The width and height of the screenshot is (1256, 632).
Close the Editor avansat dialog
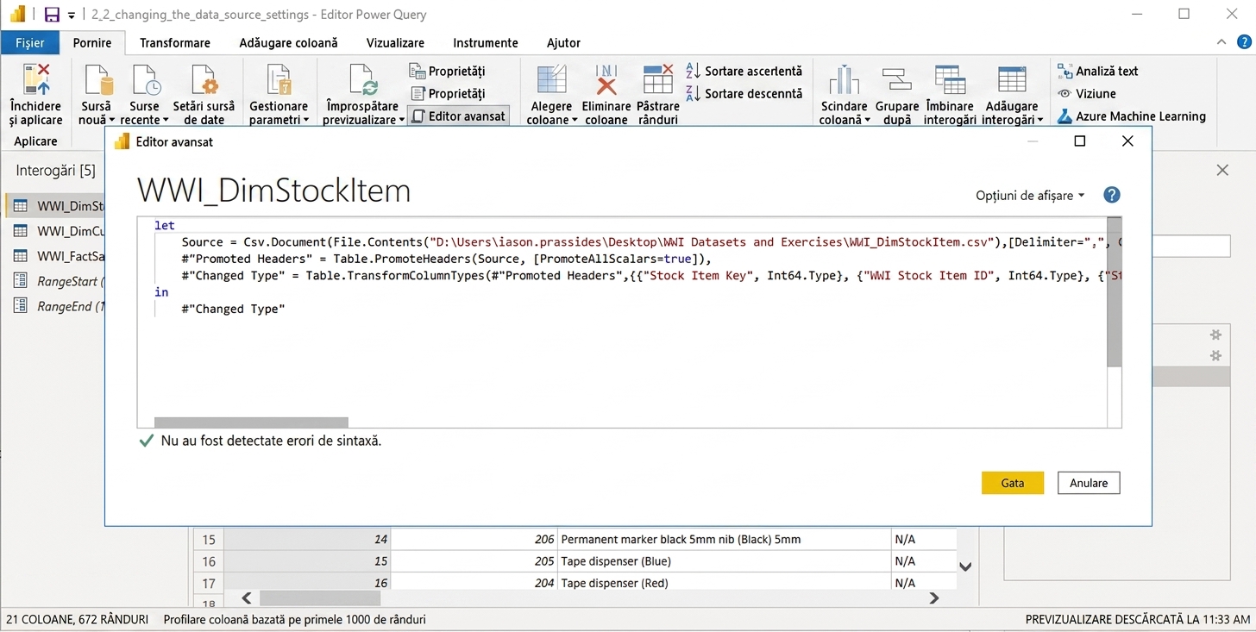point(1127,141)
